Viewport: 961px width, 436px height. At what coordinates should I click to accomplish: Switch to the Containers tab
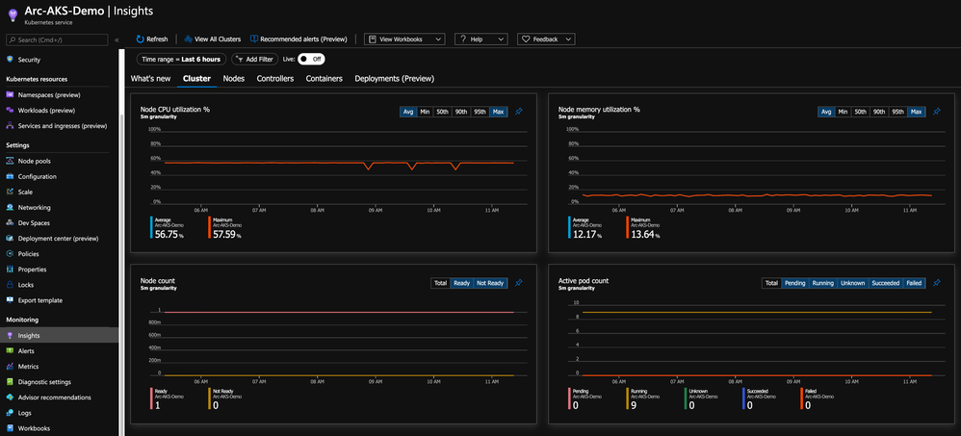click(x=325, y=78)
